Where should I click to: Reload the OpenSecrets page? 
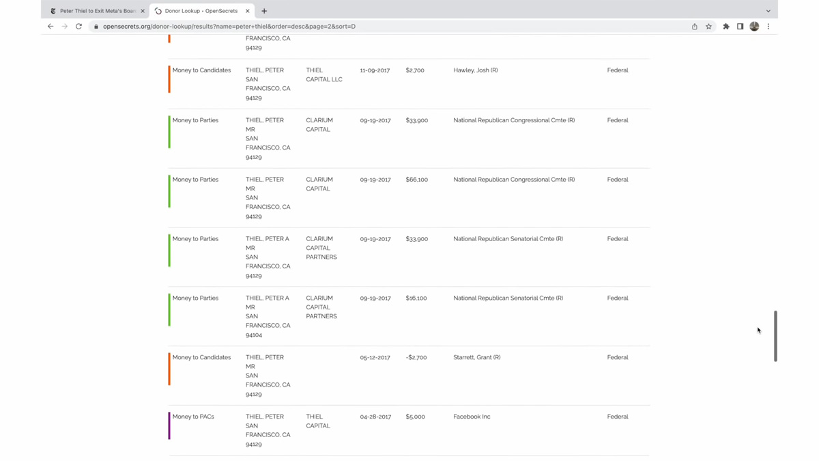(78, 27)
